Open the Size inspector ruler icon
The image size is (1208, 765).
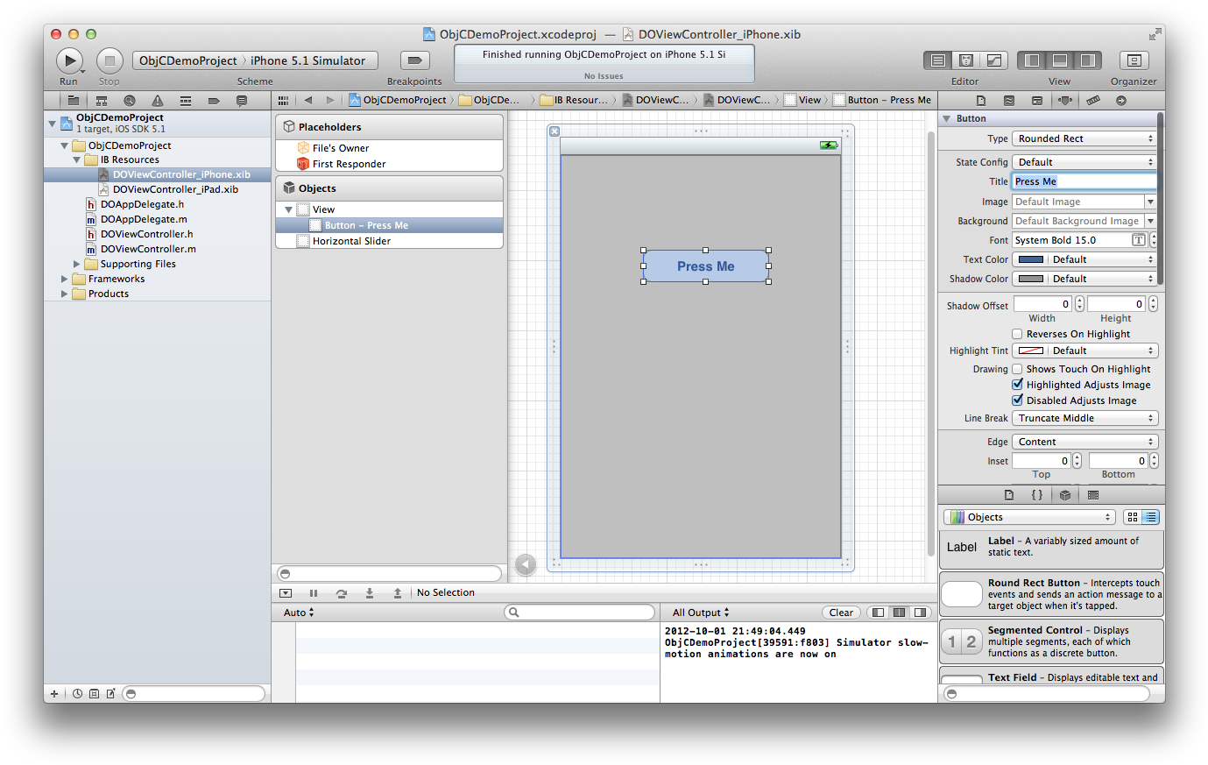coord(1093,101)
